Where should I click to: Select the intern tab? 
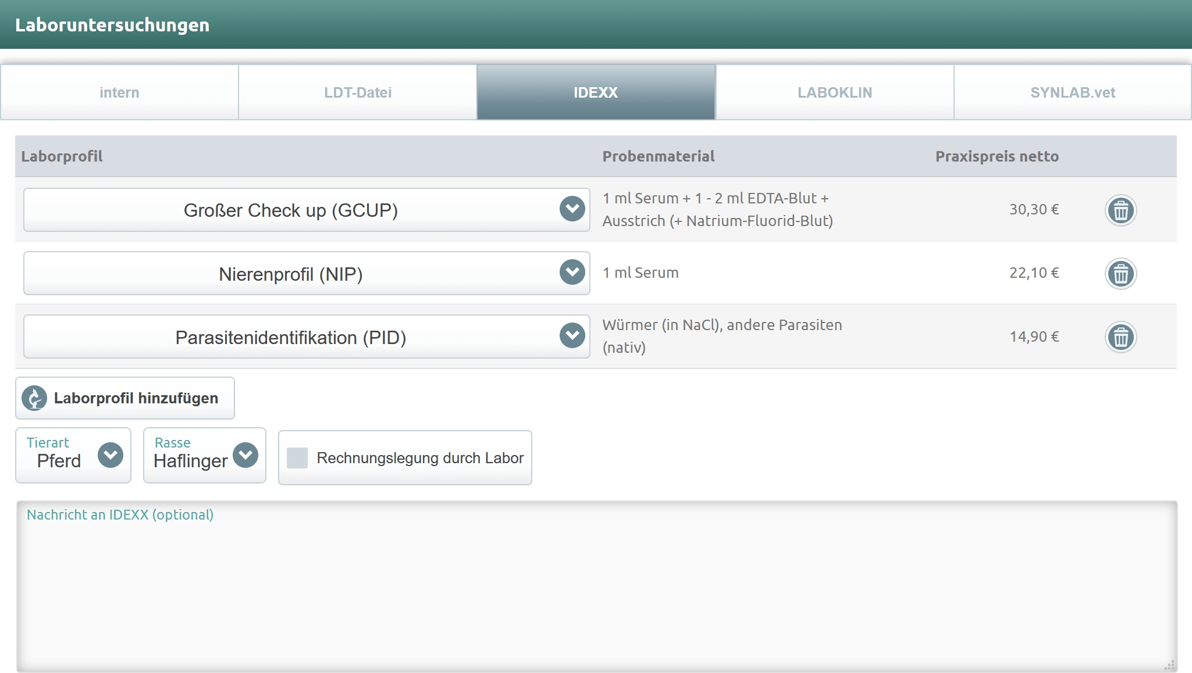pyautogui.click(x=119, y=92)
